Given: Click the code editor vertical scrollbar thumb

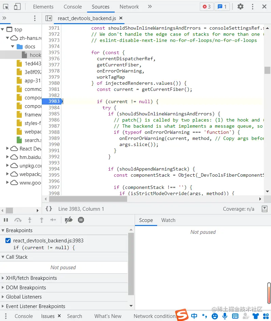Looking at the screenshot, I should 267,70.
